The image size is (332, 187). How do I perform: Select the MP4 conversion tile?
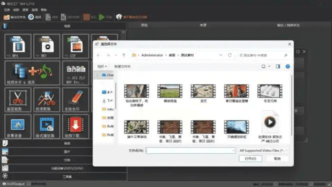(x=18, y=46)
